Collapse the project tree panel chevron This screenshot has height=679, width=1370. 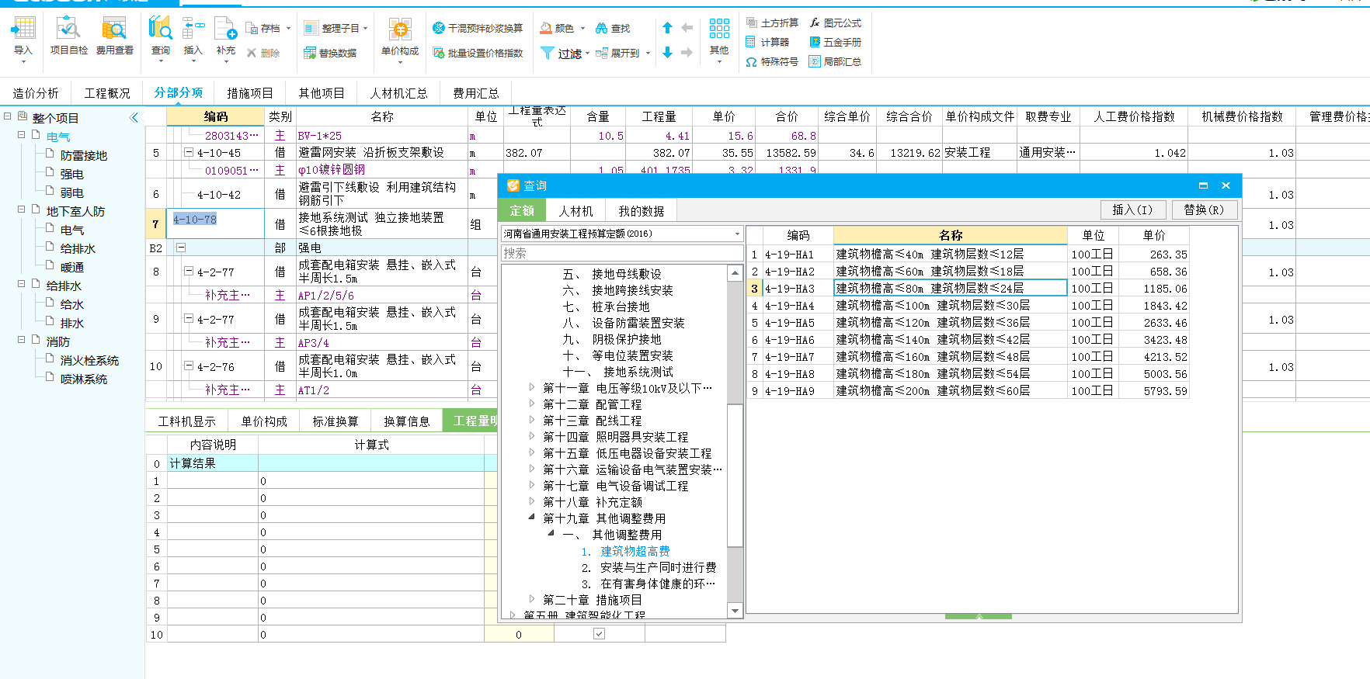pyautogui.click(x=134, y=117)
